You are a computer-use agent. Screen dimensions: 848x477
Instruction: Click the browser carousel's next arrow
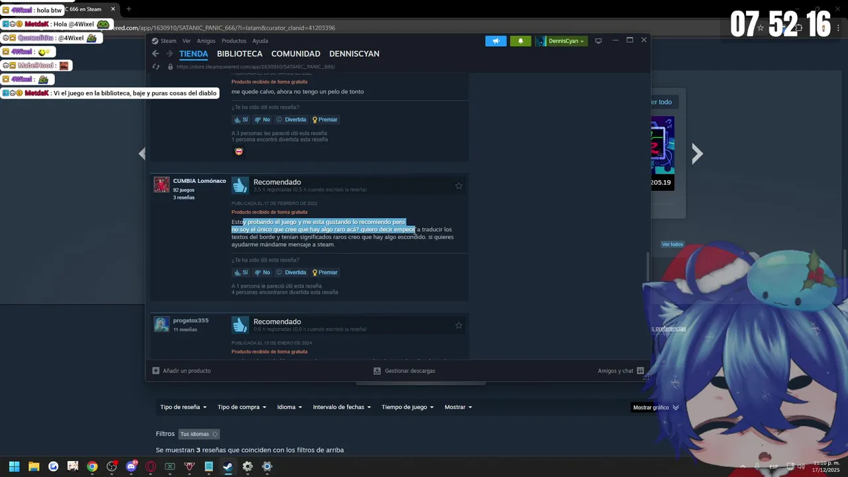coord(697,154)
